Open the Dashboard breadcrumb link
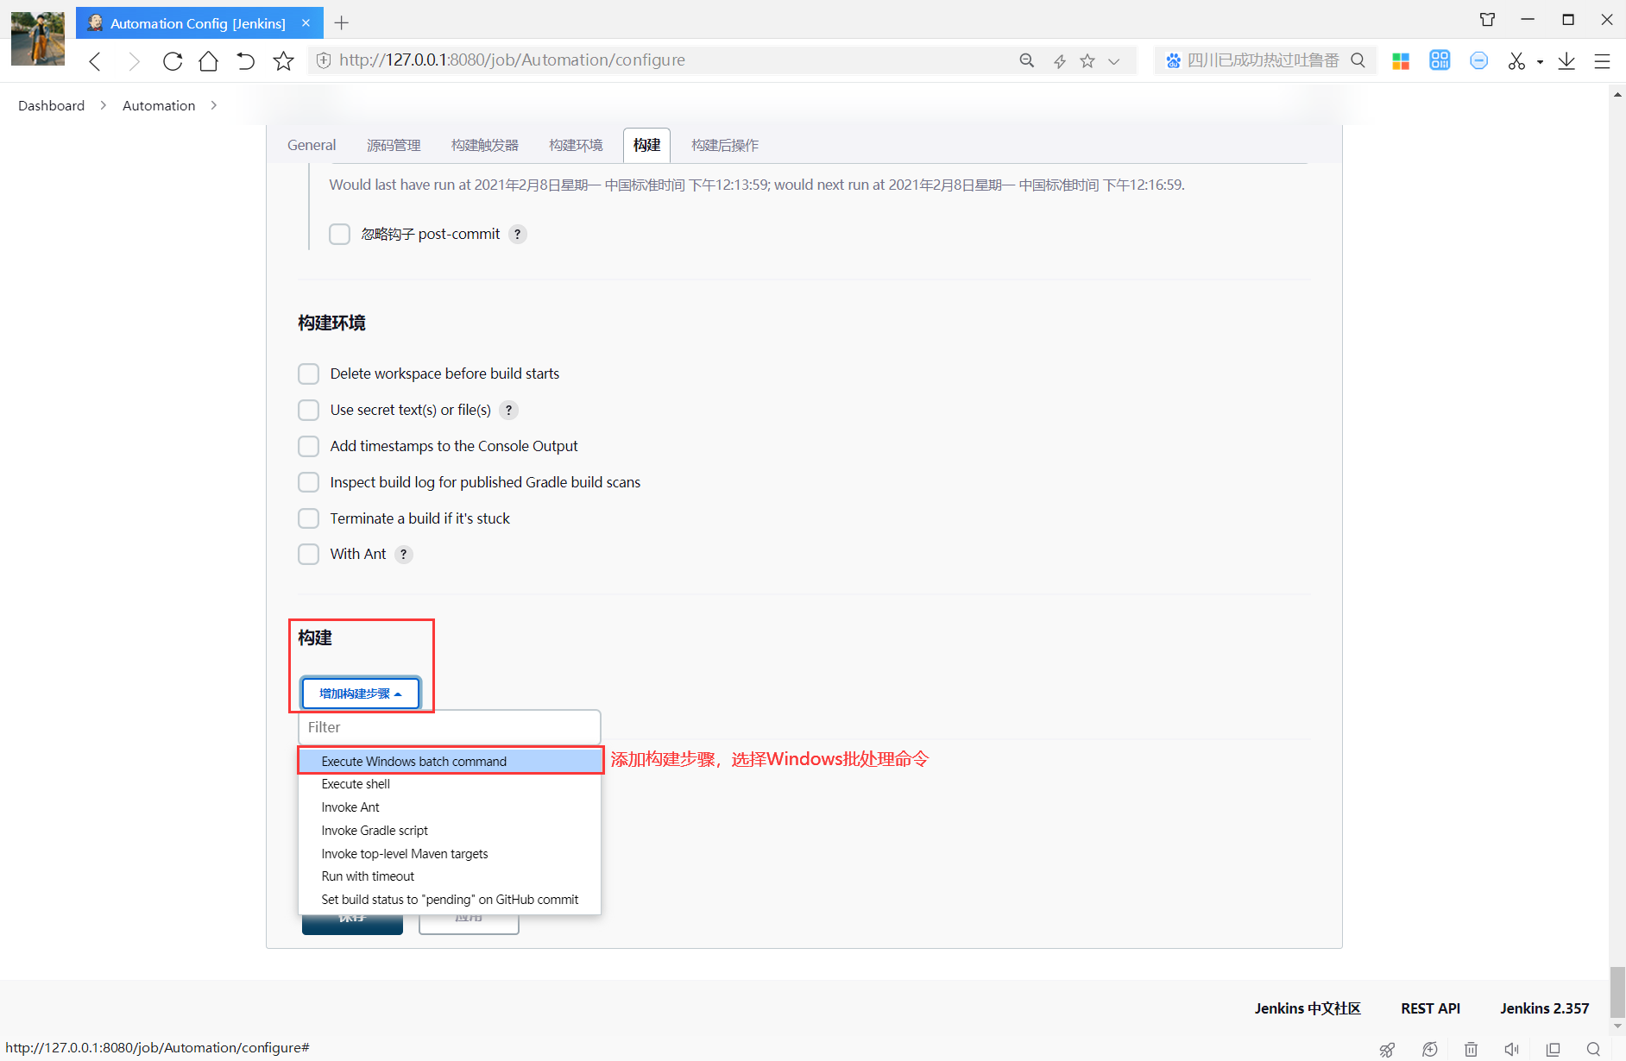The image size is (1626, 1061). pyautogui.click(x=52, y=105)
